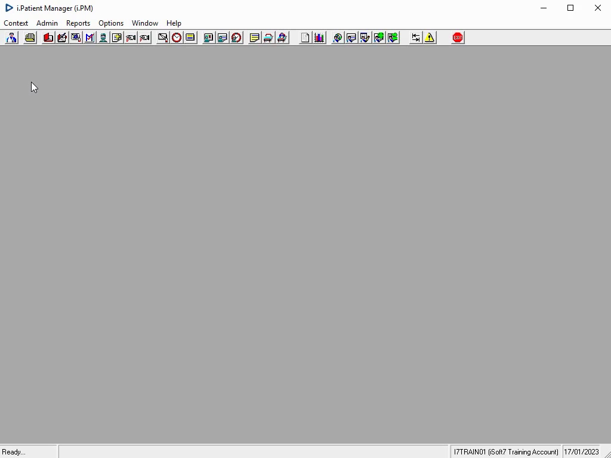Click the empty red bed icon

(268, 38)
